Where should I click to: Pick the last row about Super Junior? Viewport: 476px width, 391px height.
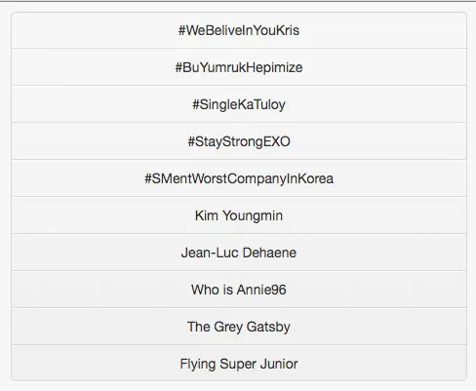(x=239, y=363)
